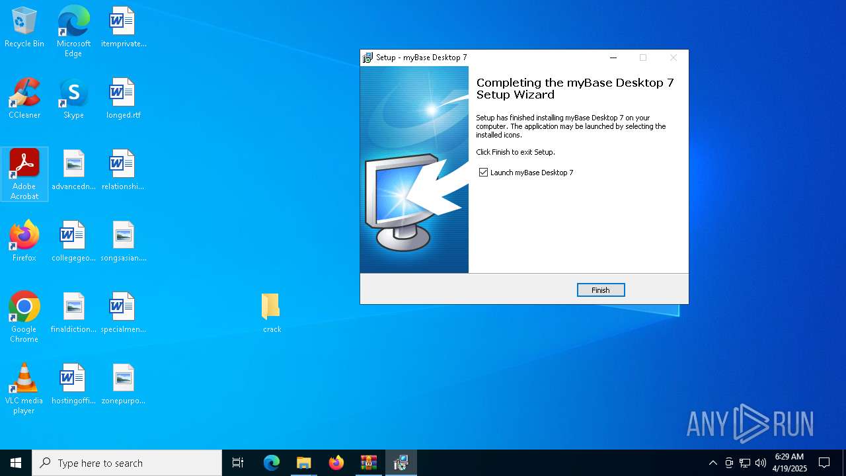
Task: Select the hostingoffi Word document icon
Action: pos(73,384)
